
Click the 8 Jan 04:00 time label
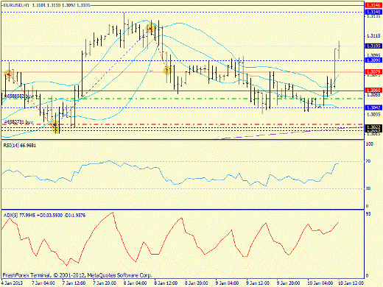point(136,283)
